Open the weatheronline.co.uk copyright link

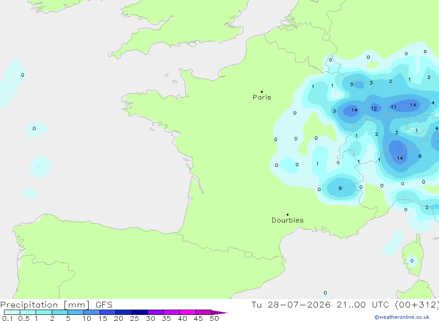pyautogui.click(x=402, y=317)
